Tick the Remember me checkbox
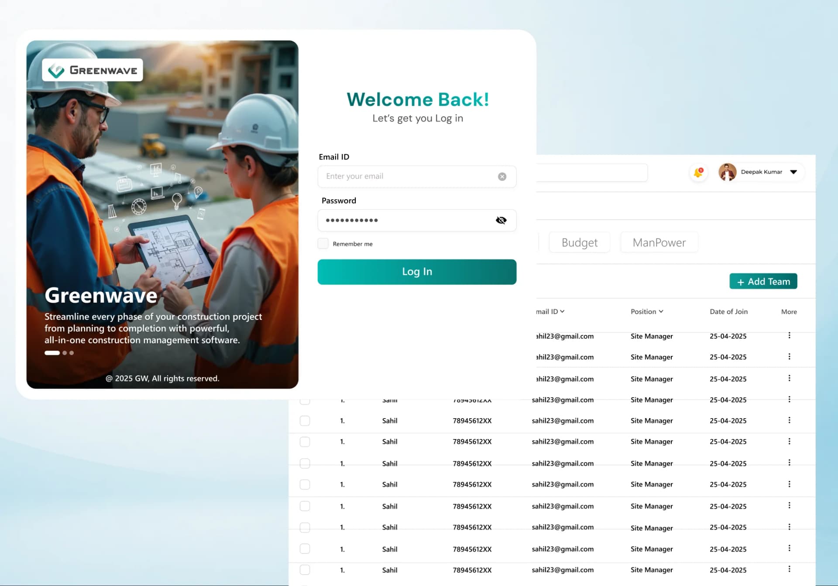838x586 pixels. pos(323,243)
